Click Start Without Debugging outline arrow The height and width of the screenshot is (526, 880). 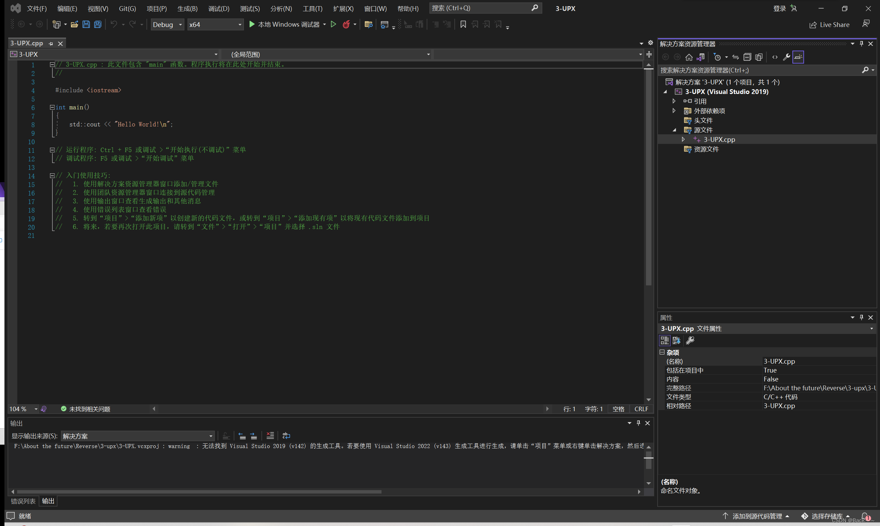click(x=333, y=25)
